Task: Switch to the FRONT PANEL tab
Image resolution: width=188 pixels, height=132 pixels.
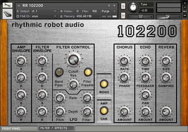Action: (x=19, y=129)
